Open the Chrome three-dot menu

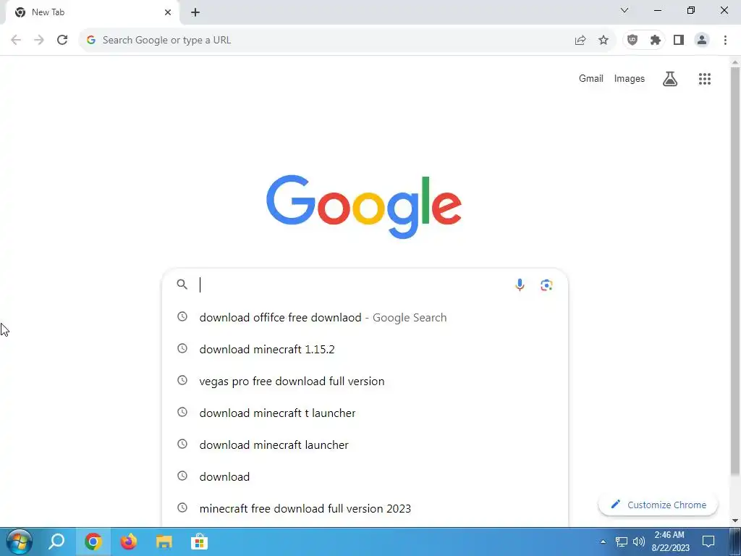point(725,41)
